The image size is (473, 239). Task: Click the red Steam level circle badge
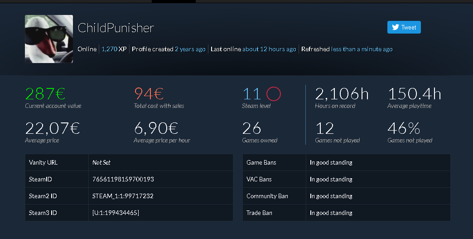(274, 93)
